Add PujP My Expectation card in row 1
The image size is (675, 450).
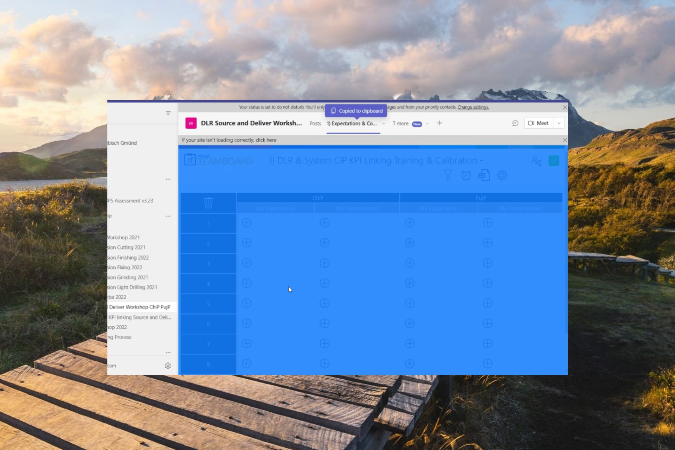pyautogui.click(x=410, y=223)
